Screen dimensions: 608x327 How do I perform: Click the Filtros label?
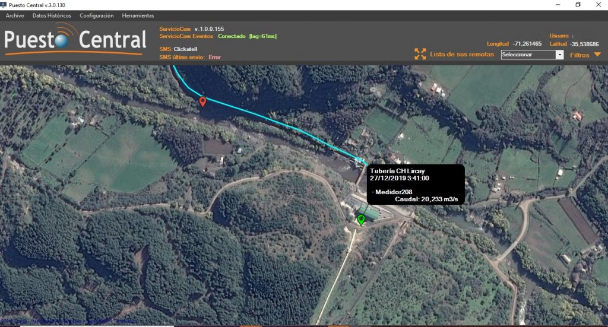(579, 55)
